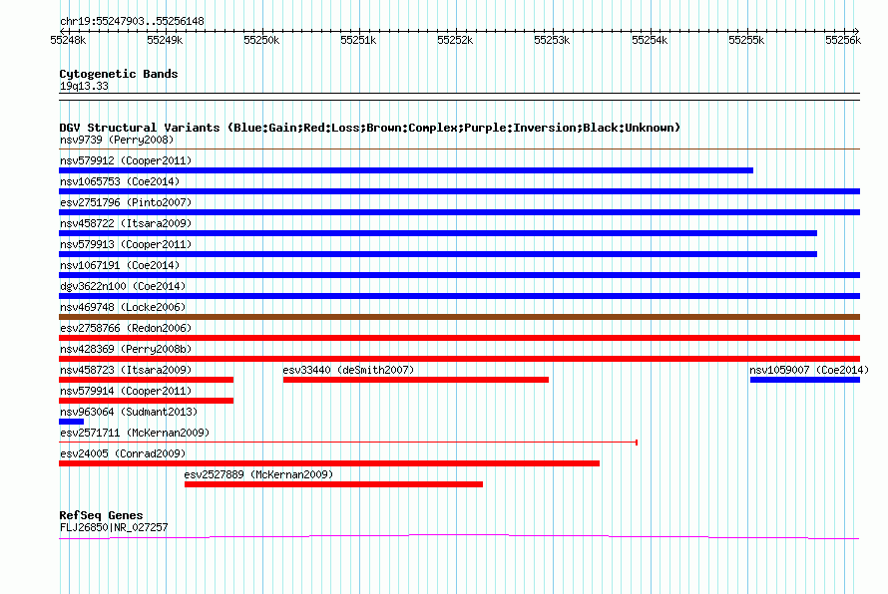Select the thin red esv2571711 variant line
Screen dimensions: 888x594
tap(348, 442)
